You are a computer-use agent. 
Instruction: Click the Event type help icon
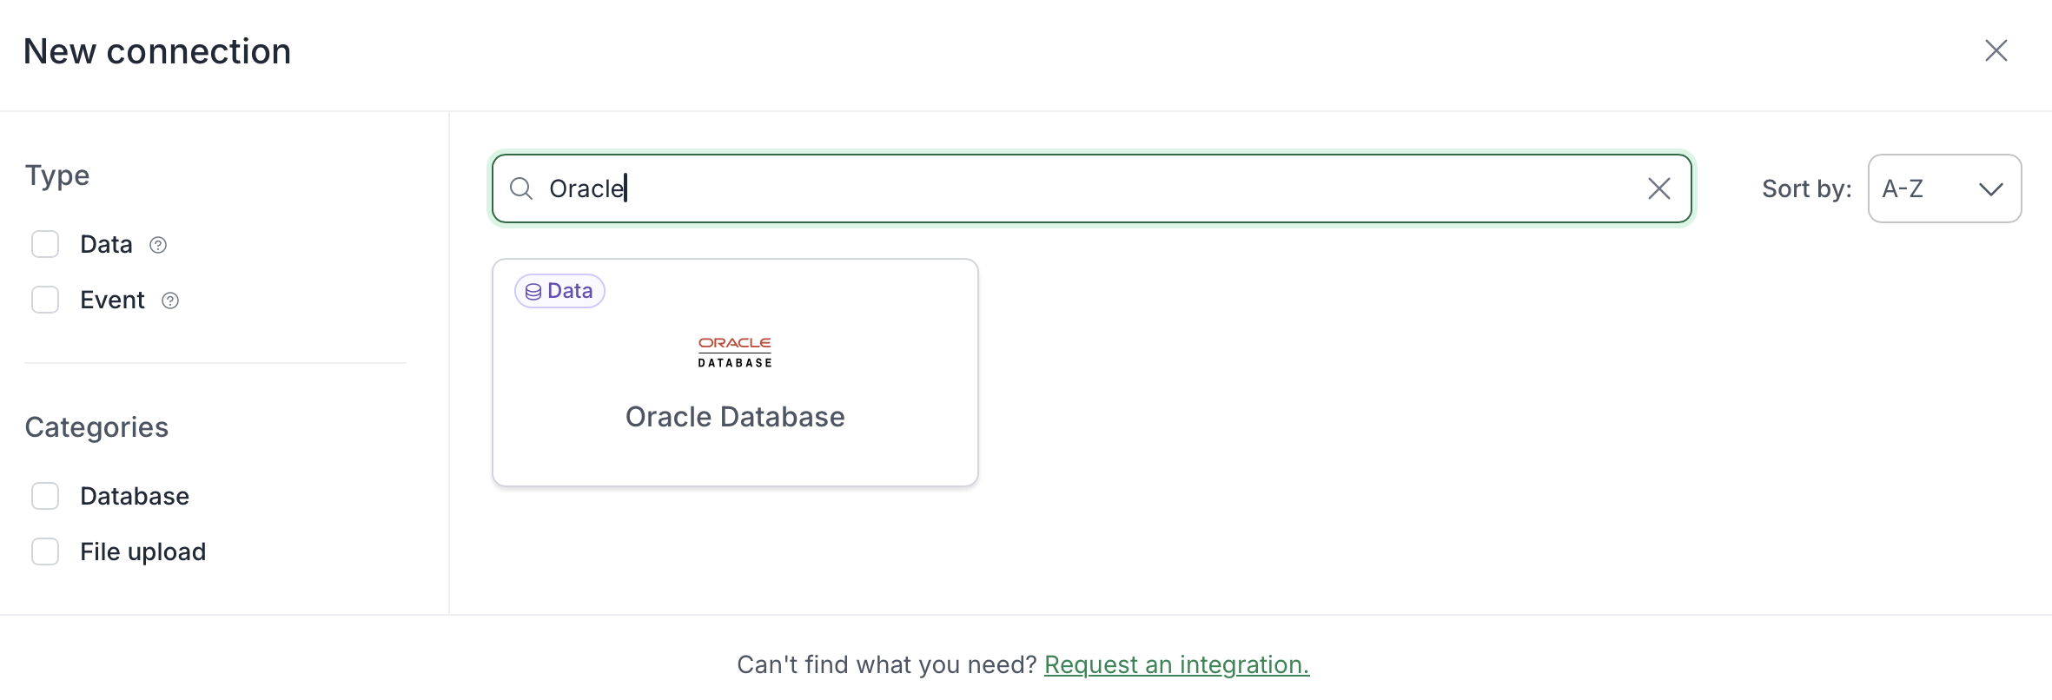tap(170, 300)
